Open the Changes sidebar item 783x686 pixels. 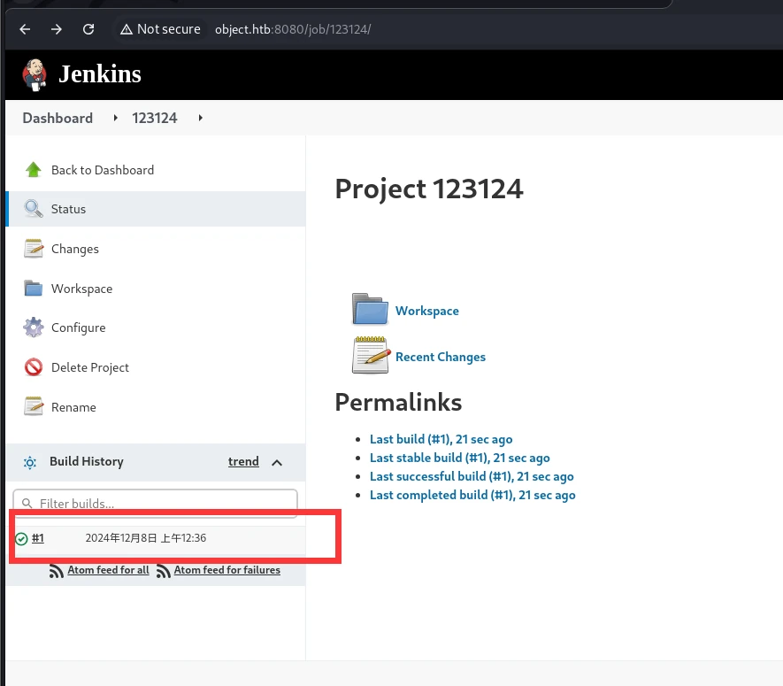click(x=75, y=249)
